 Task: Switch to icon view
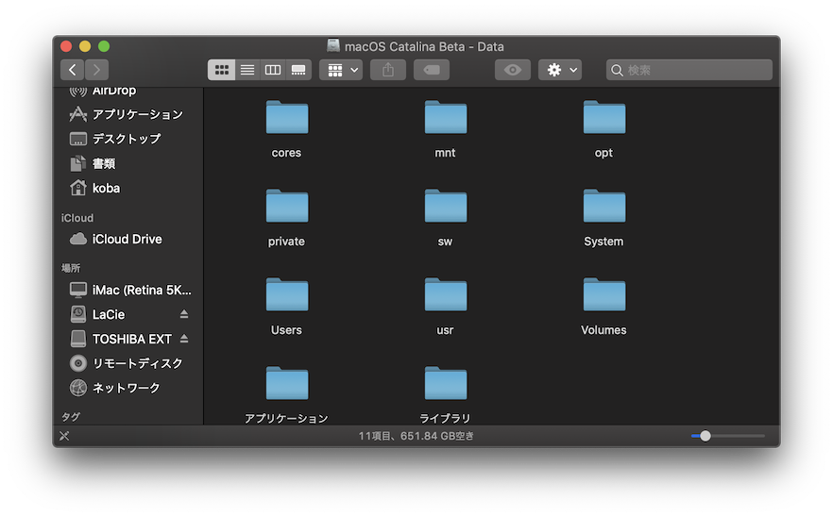(x=221, y=70)
